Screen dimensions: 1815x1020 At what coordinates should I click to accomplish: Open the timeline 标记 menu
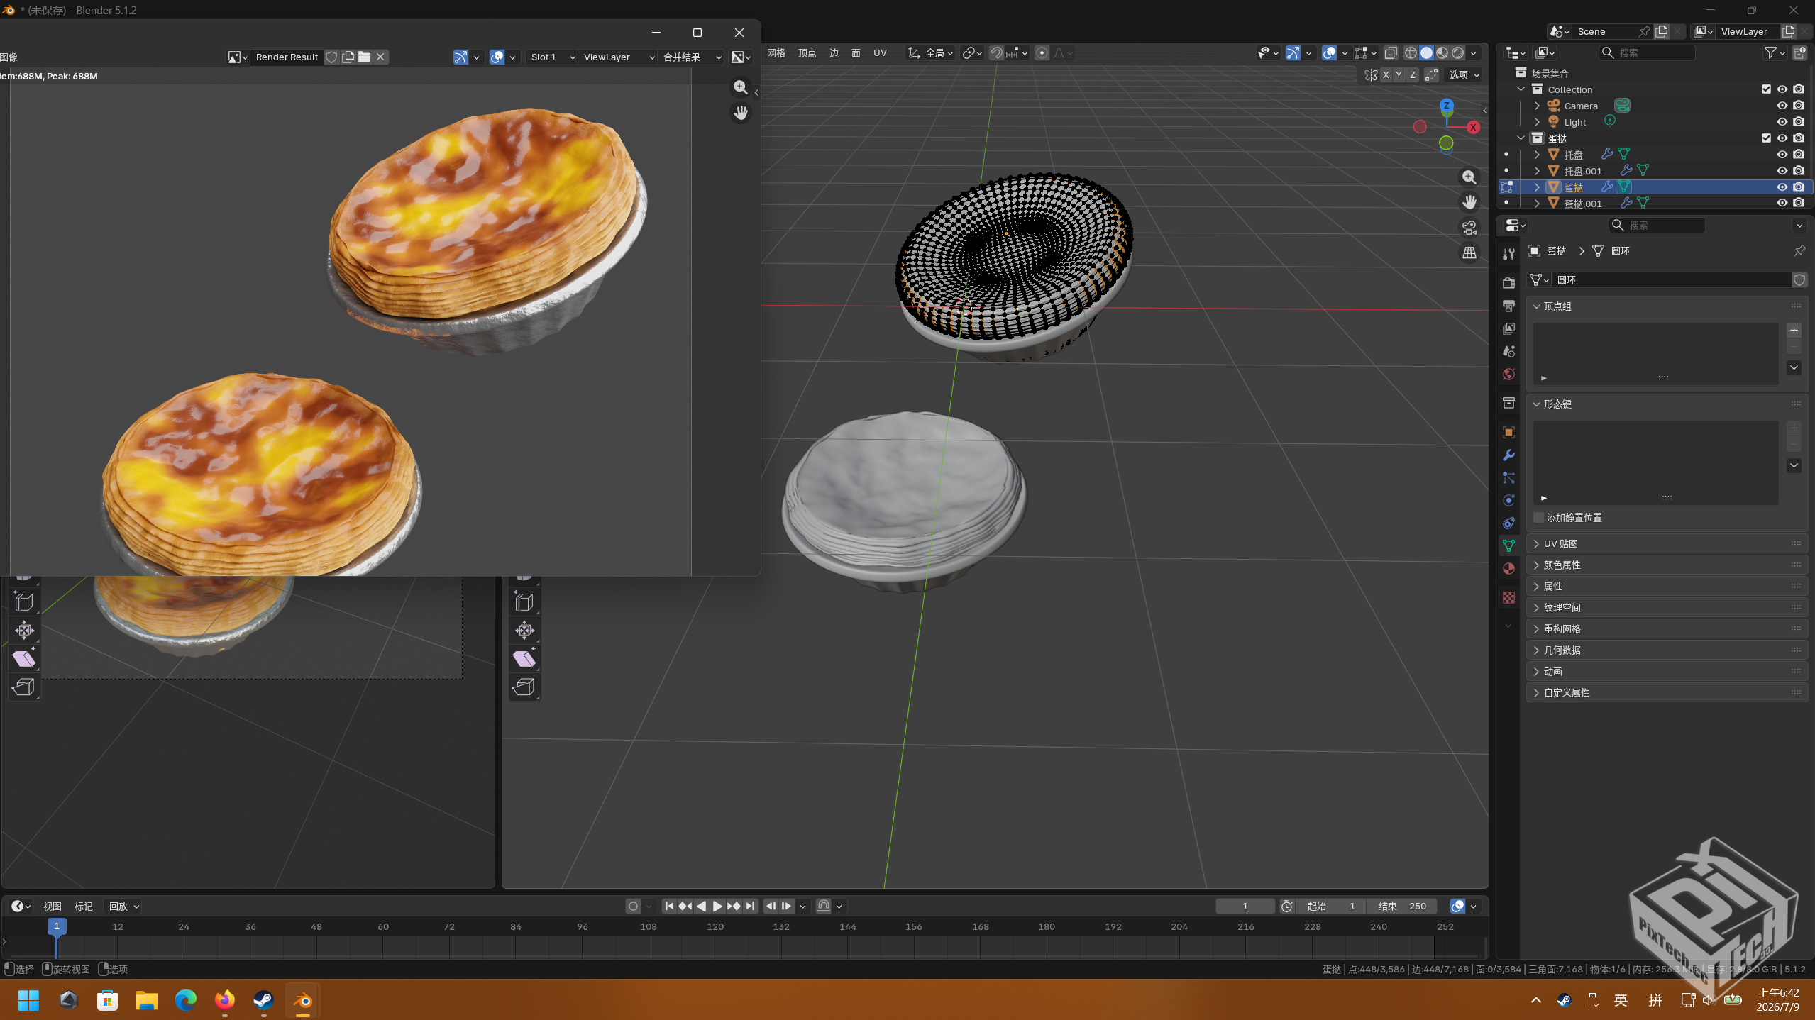pyautogui.click(x=84, y=907)
